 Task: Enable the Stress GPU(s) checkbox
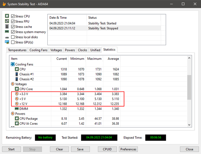13,42
